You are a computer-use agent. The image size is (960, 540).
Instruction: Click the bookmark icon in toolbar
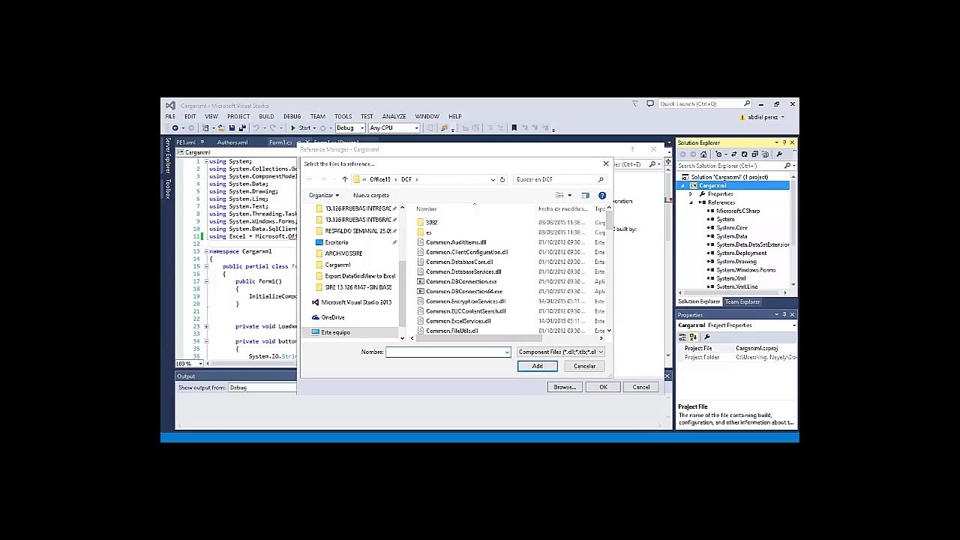click(x=514, y=127)
